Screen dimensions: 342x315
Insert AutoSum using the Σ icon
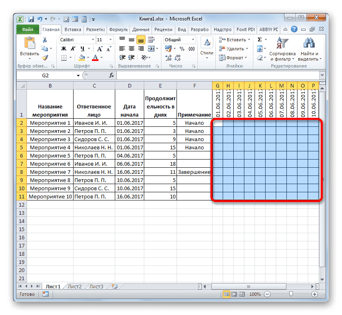[260, 39]
